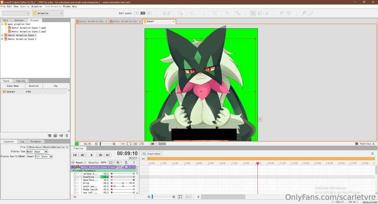Switch to the Part panel tab
This screenshot has width=378, height=204.
point(6,20)
